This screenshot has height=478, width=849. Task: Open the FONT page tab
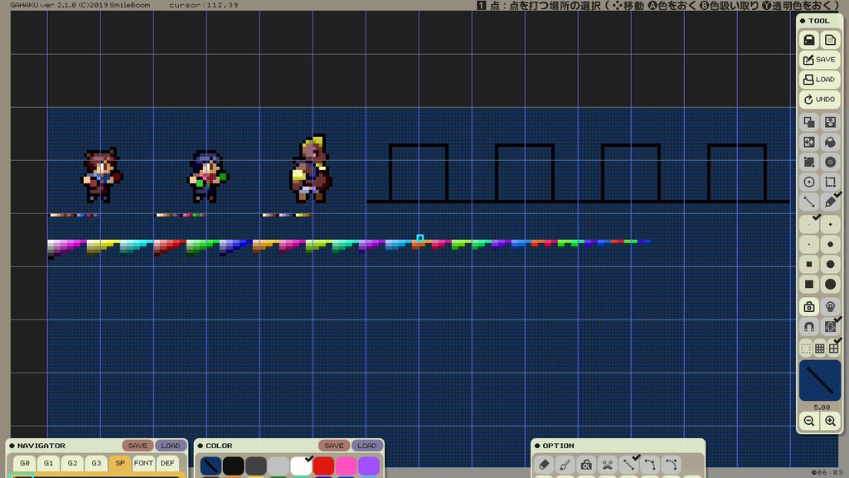click(143, 463)
